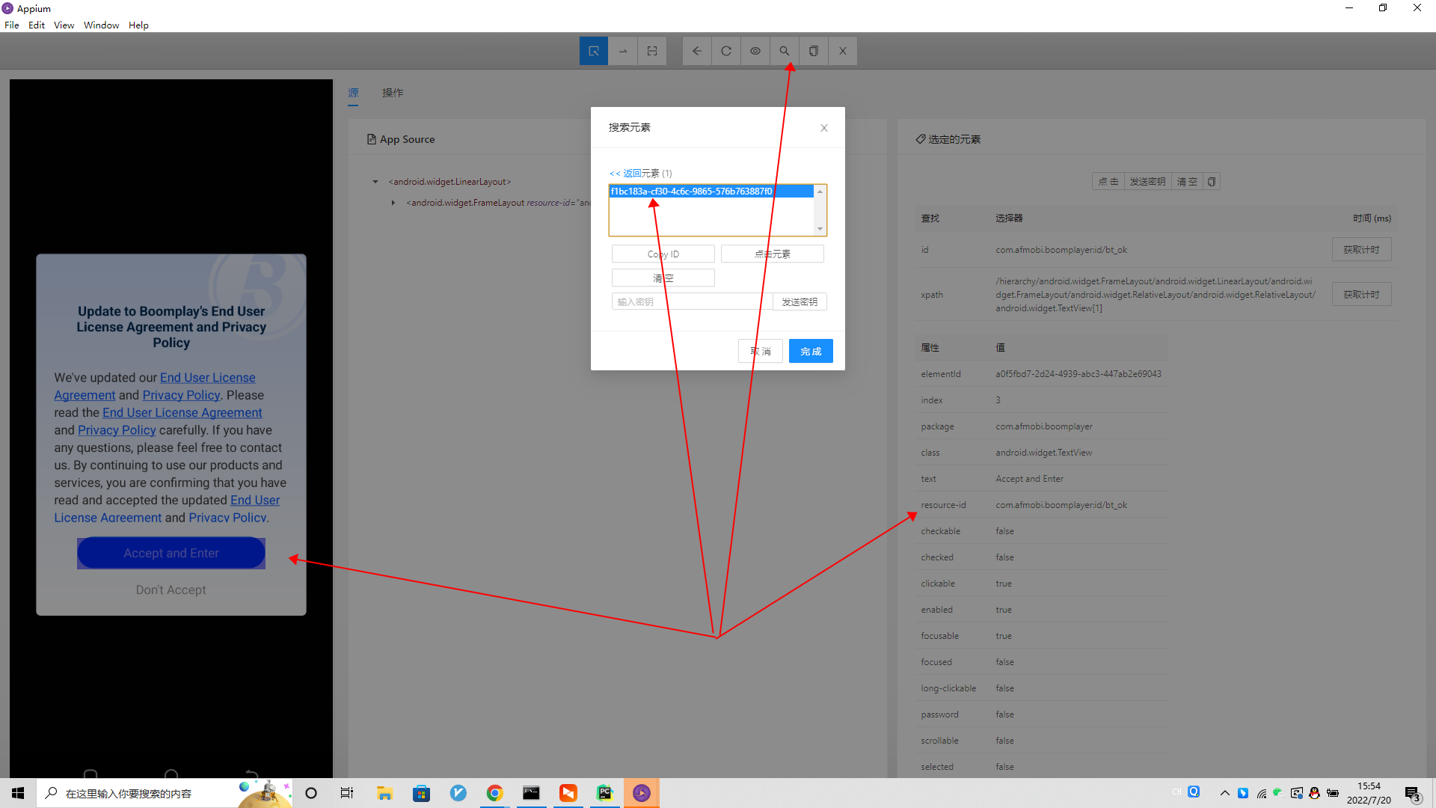1436x808 pixels.
Task: Open the Cortana circle icon
Action: coord(311,793)
